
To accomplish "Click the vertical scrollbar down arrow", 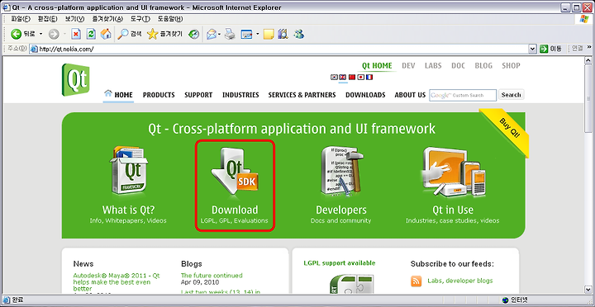I will [x=588, y=290].
